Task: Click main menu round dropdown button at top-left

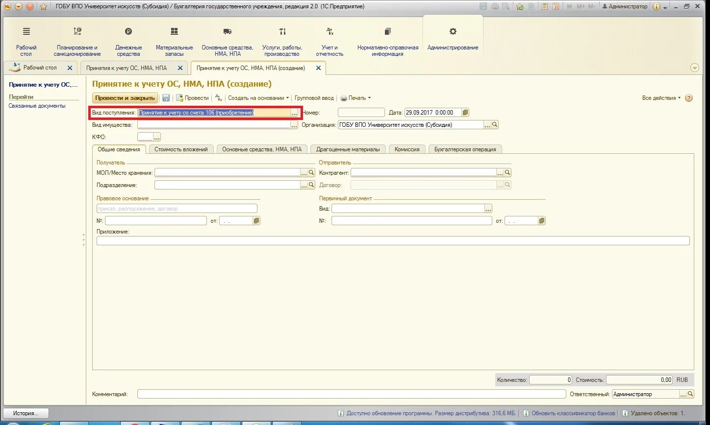Action: click(x=19, y=6)
